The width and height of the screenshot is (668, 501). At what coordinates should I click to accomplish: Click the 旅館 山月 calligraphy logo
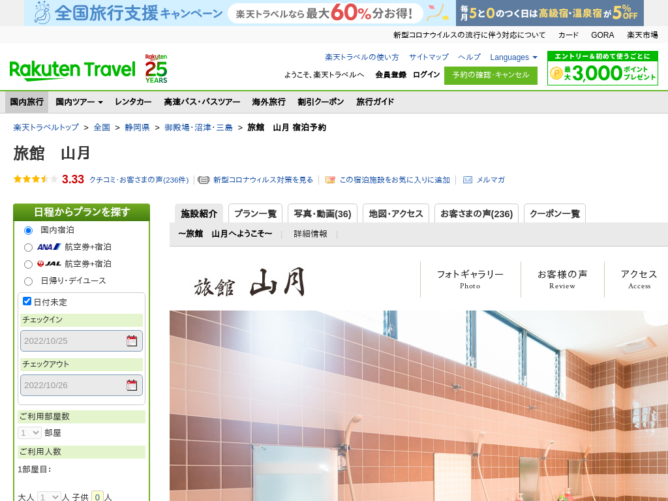pos(250,282)
